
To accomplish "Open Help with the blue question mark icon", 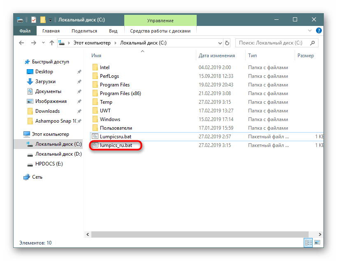I will point(319,30).
